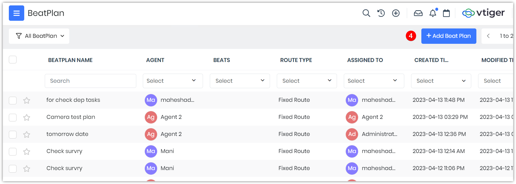The width and height of the screenshot is (516, 184).
Task: Select checkbox of Check survry created 11:06 PM
Action: [x=13, y=169]
